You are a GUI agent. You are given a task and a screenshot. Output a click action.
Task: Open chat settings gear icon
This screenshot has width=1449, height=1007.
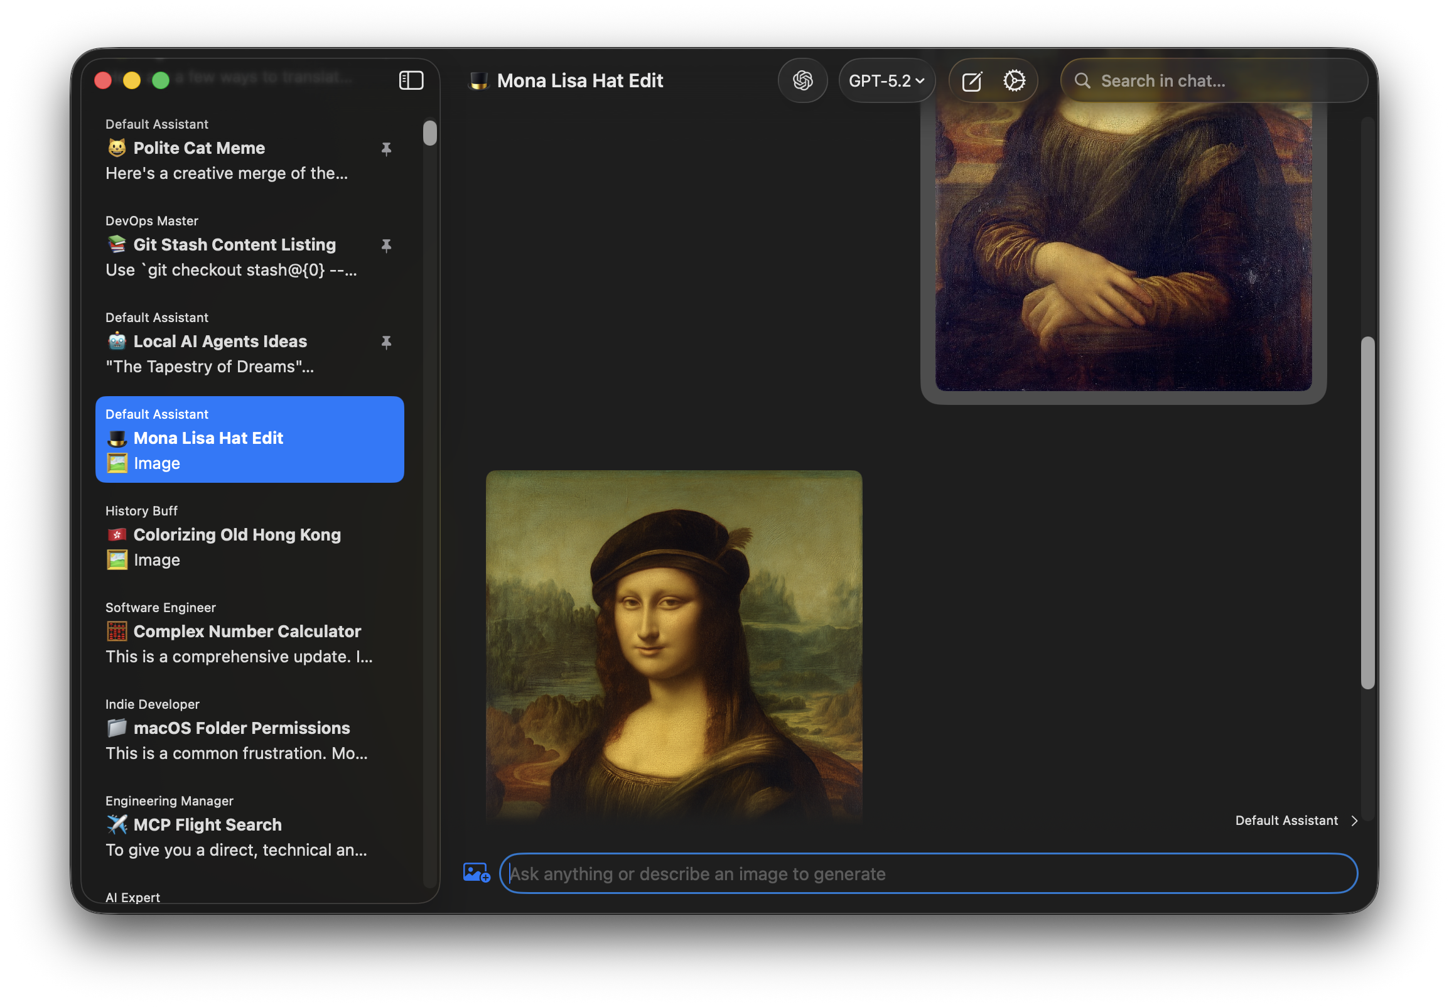(1014, 81)
